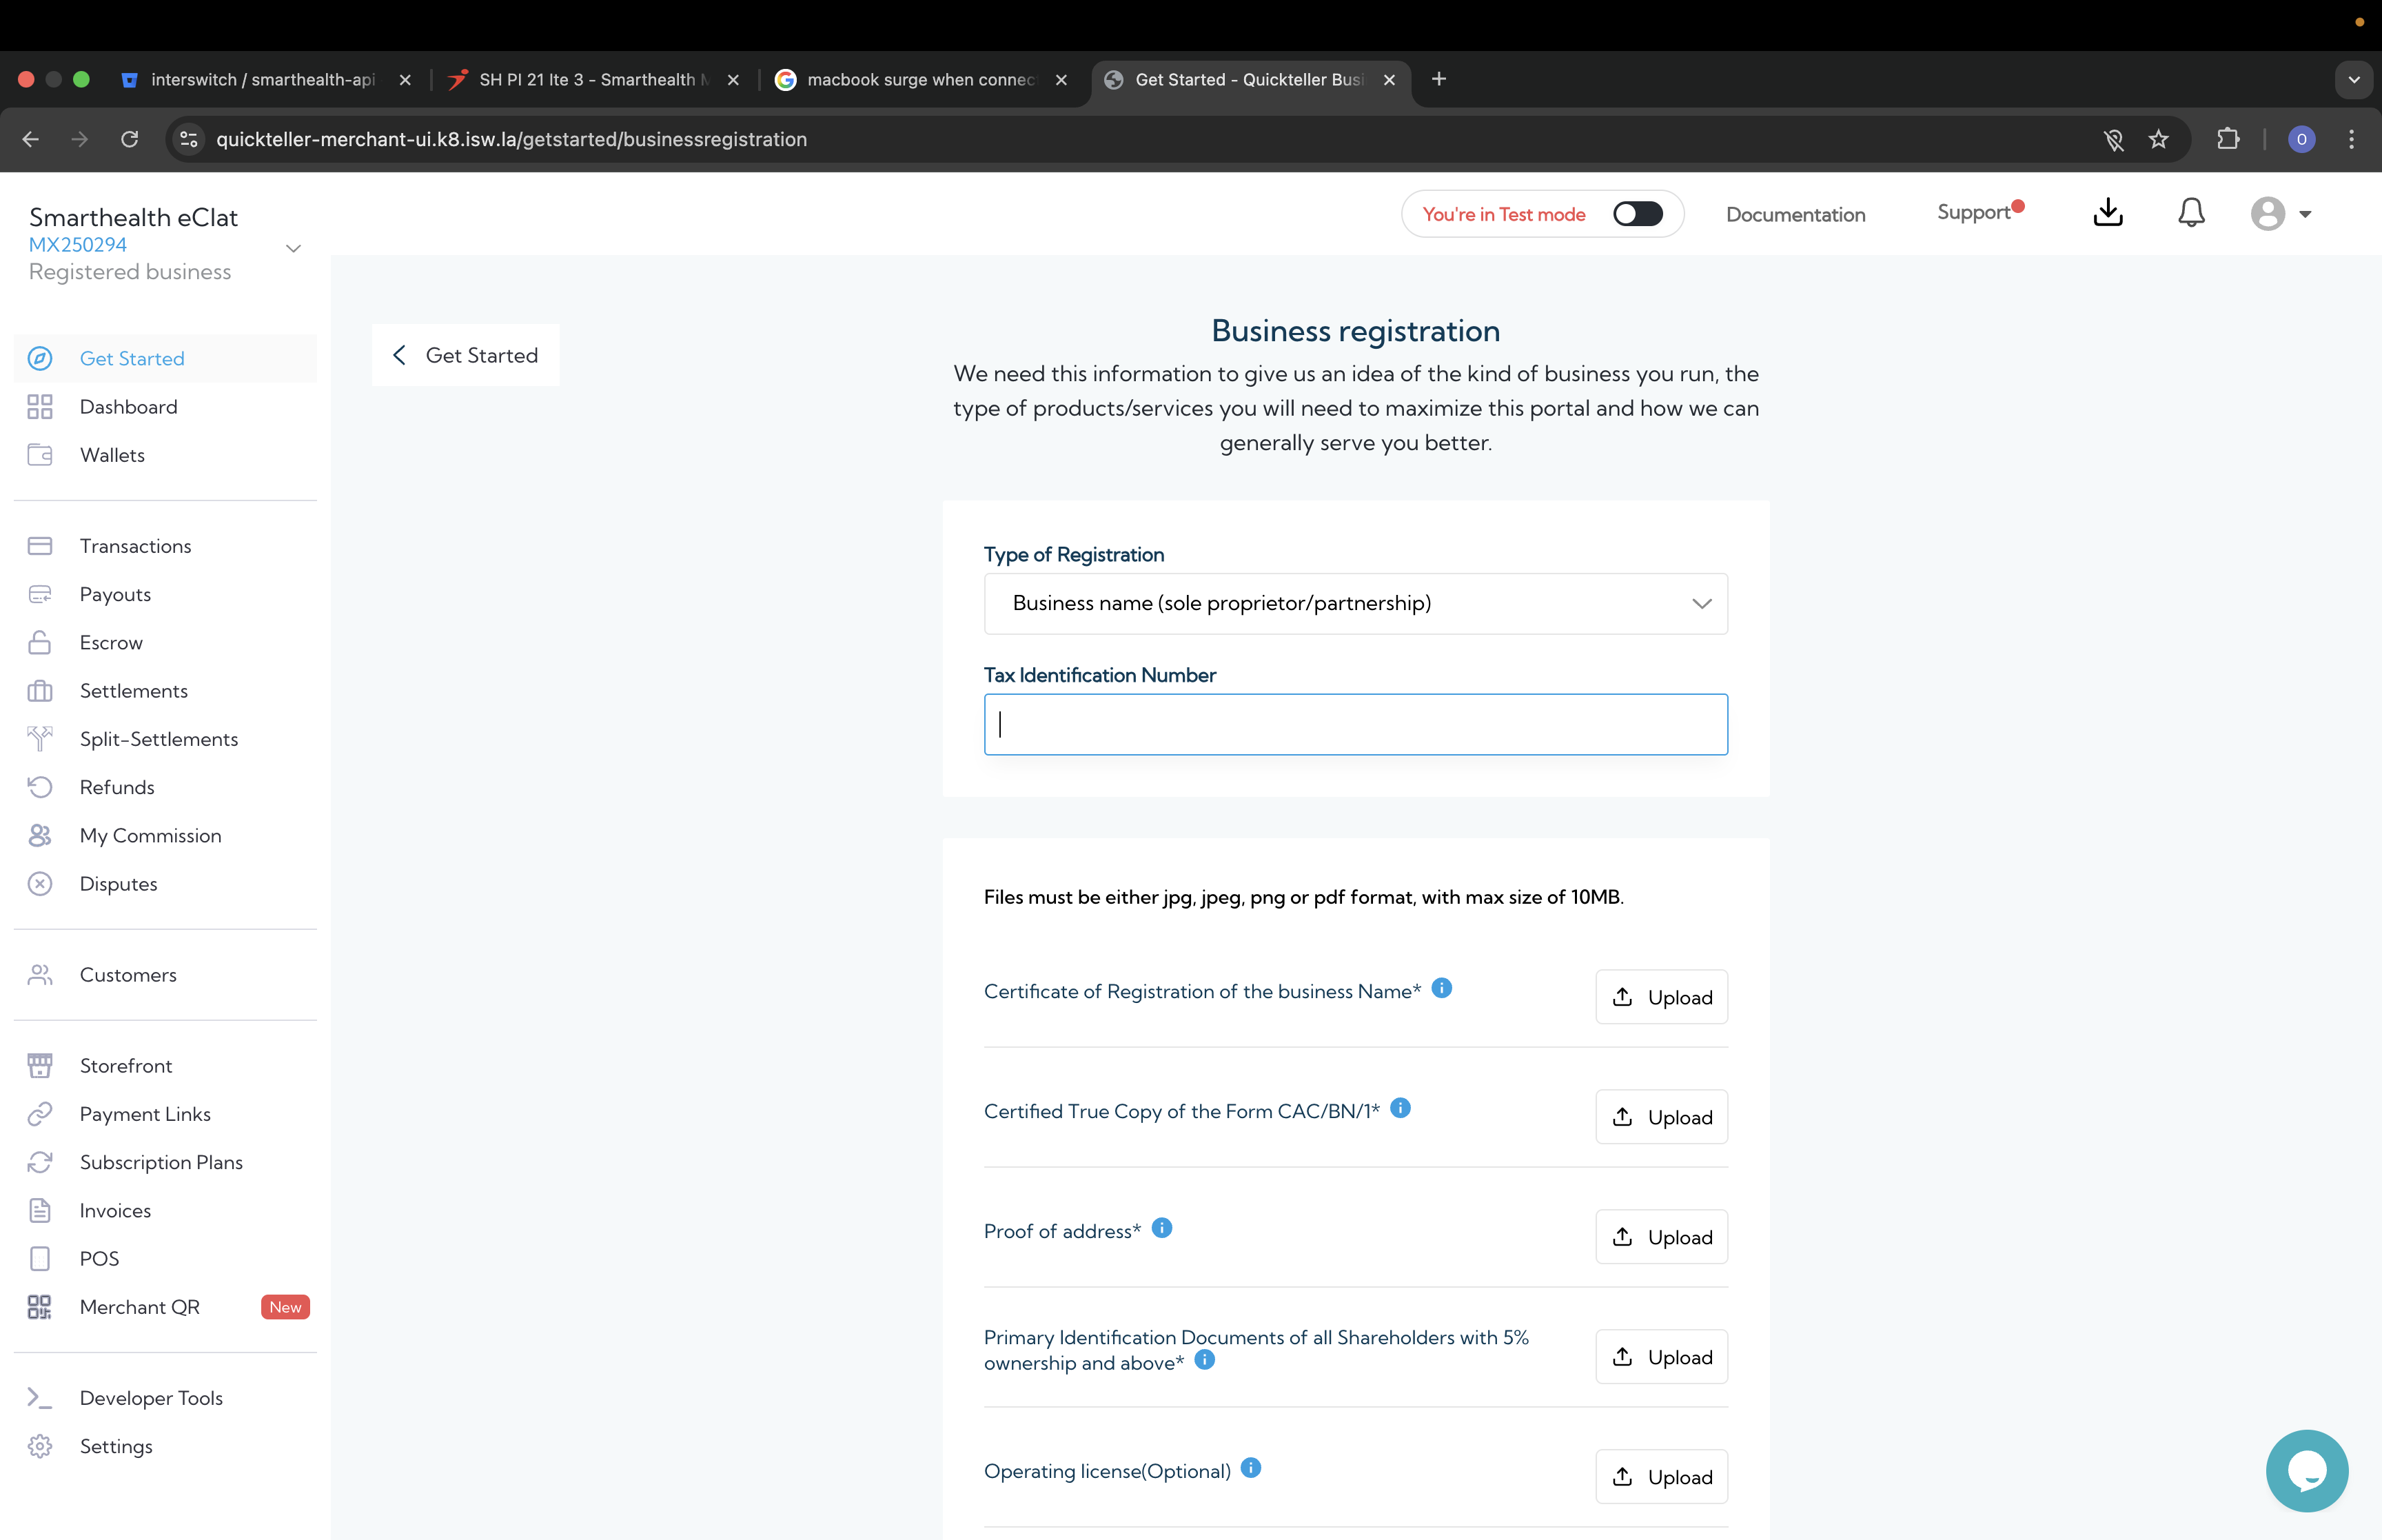Upload the Proof of address document
2382x1540 pixels.
[x=1661, y=1237]
